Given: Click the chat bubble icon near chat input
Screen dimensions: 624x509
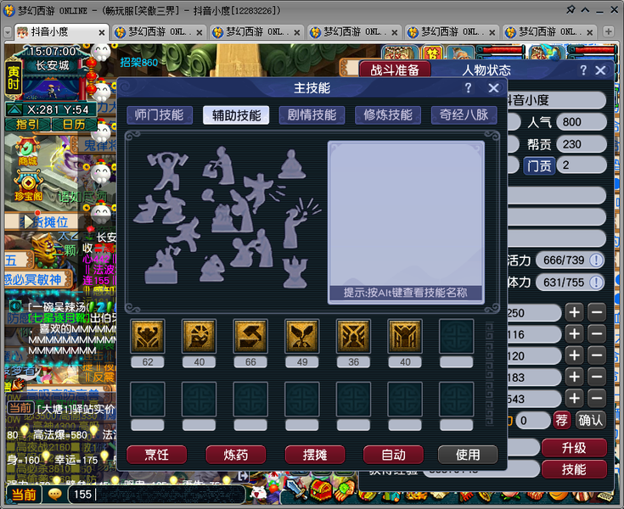Looking at the screenshot, I should [x=54, y=495].
